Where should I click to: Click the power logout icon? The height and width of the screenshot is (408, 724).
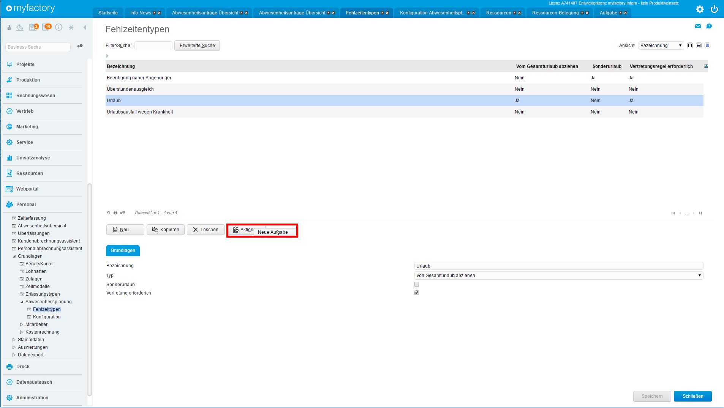pos(715,9)
